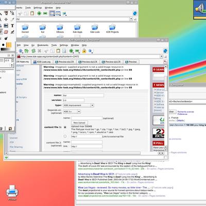Viewport: 206px width, 206px height.
Task: Click the Zoom Out minus icon in the front Konqueror toolbar
Action: point(77,51)
